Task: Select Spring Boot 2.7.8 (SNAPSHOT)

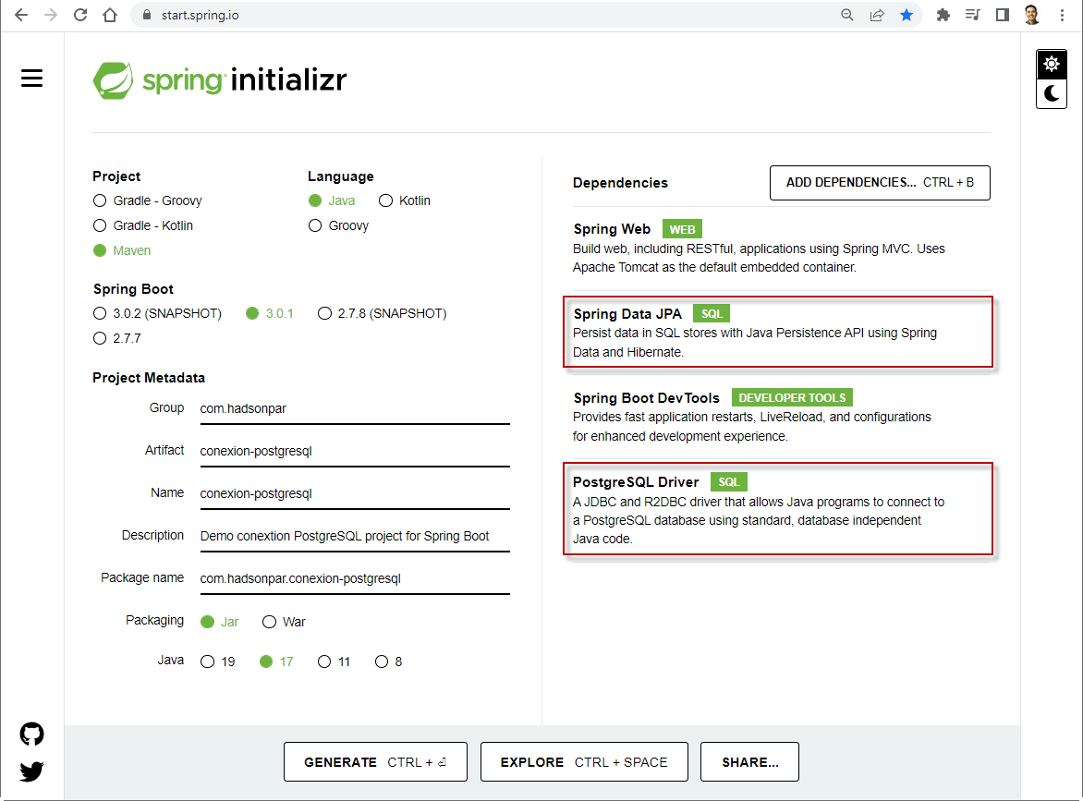Action: 382,313
